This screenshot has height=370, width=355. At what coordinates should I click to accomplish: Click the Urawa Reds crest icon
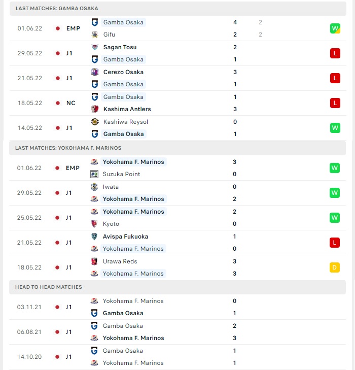(94, 261)
